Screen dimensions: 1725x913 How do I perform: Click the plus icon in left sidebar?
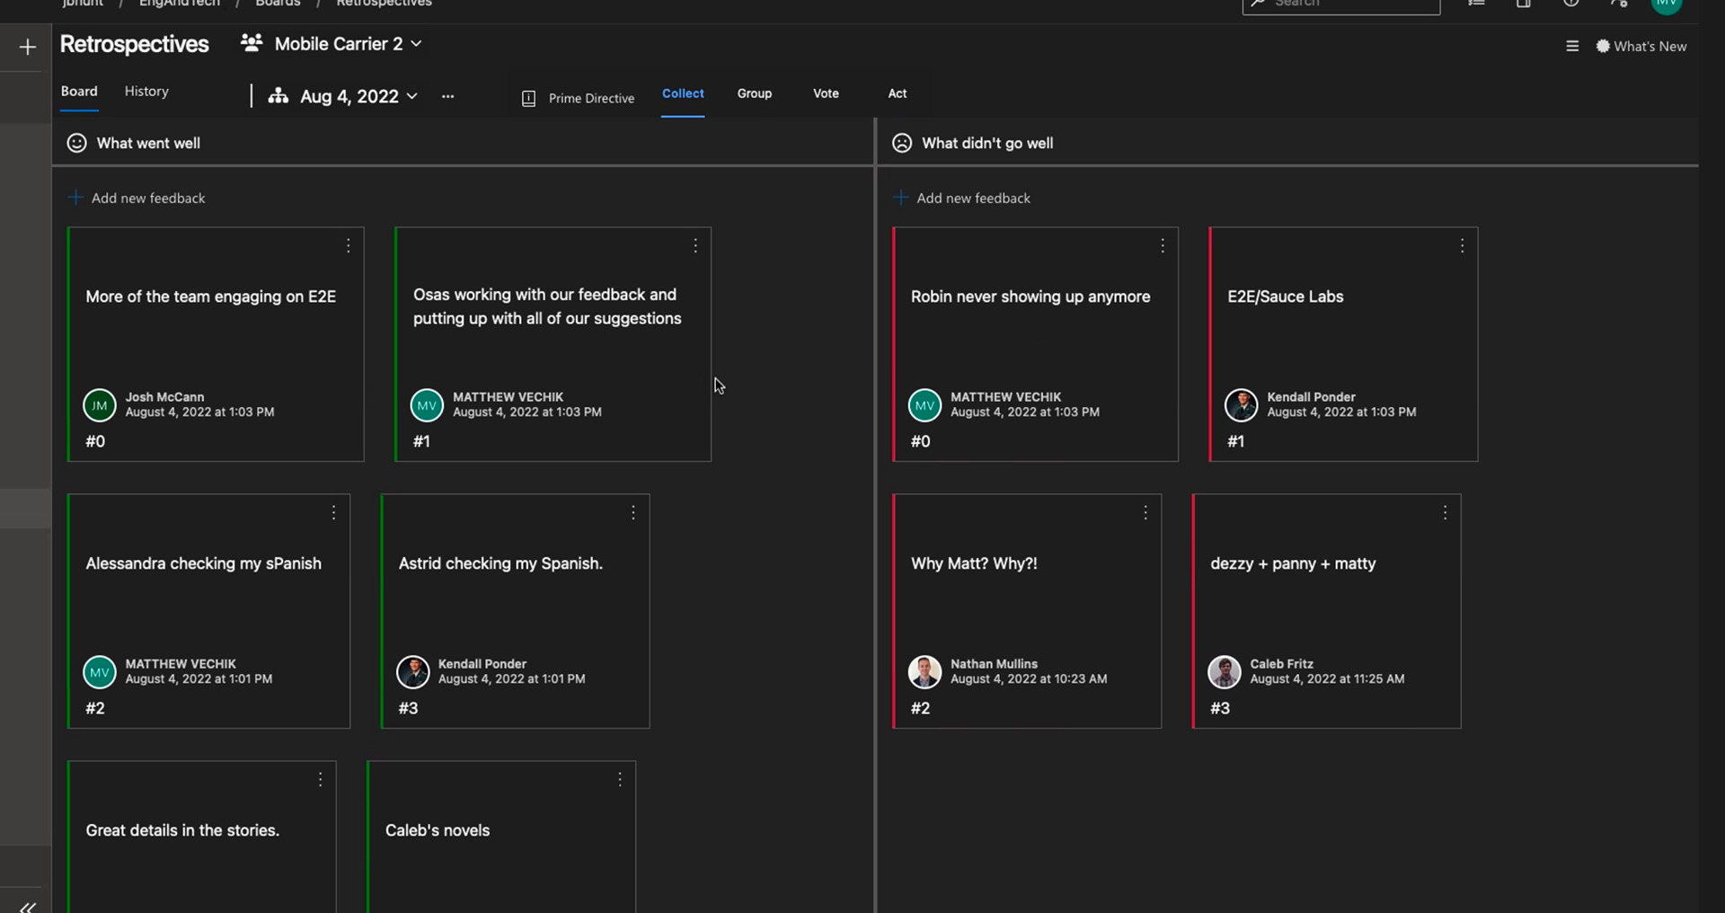28,47
